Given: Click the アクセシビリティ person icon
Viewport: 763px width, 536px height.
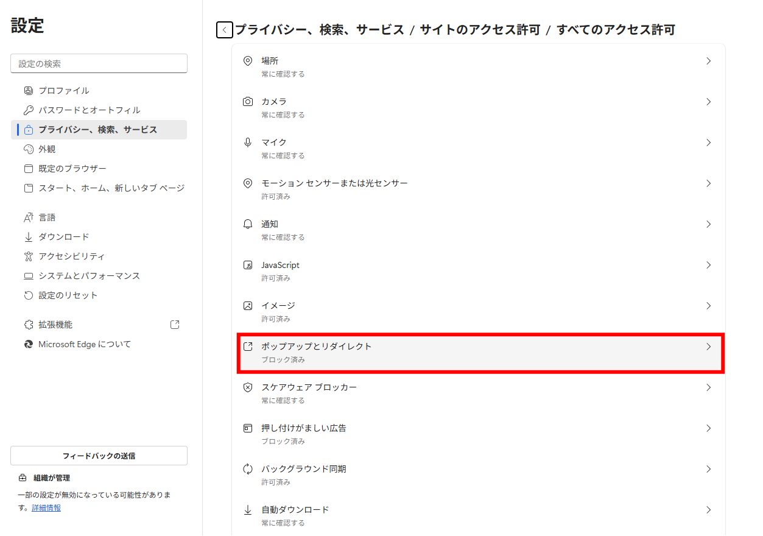Looking at the screenshot, I should 28,256.
